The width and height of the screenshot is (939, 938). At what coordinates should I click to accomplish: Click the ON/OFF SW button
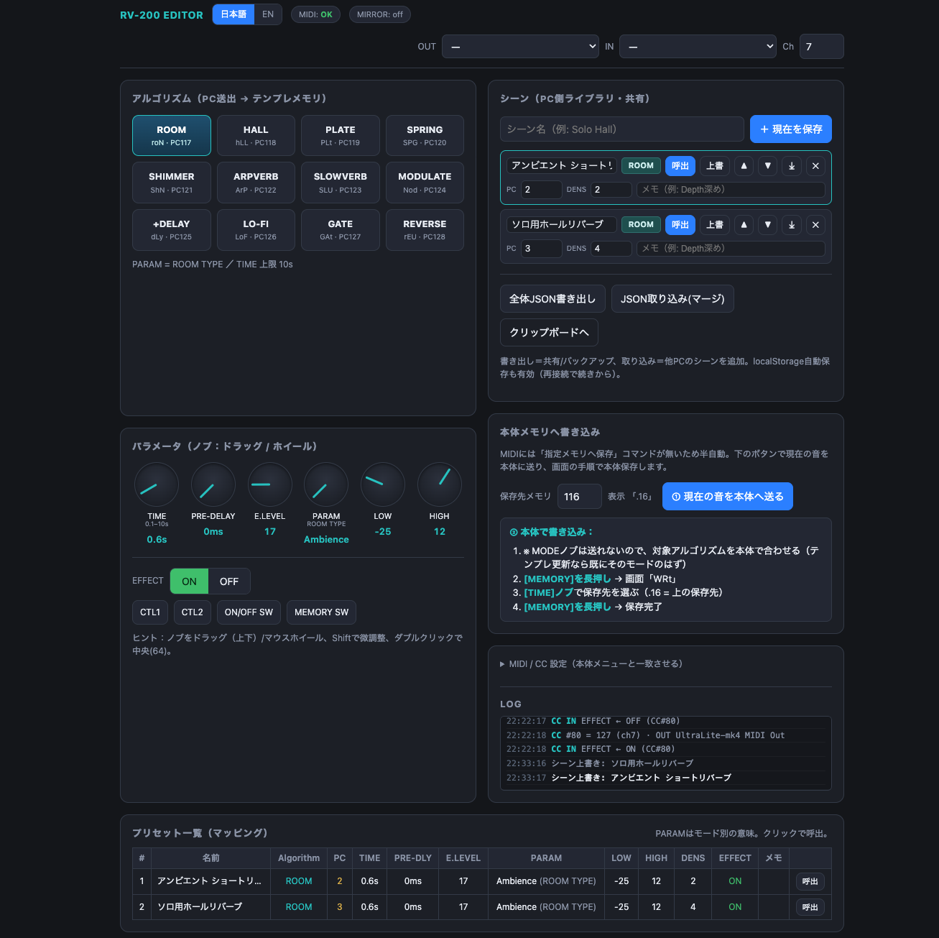coord(249,612)
